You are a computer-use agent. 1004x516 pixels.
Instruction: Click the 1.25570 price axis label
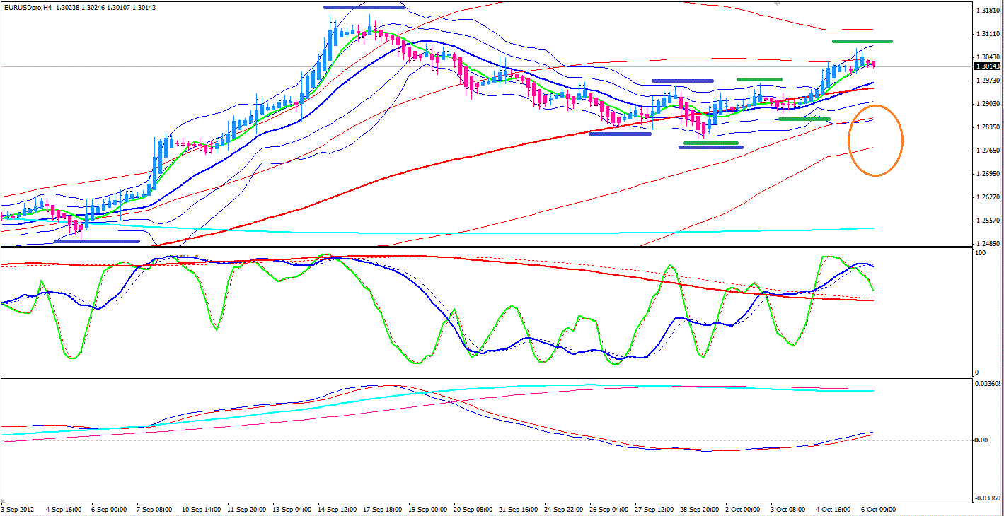(x=987, y=221)
